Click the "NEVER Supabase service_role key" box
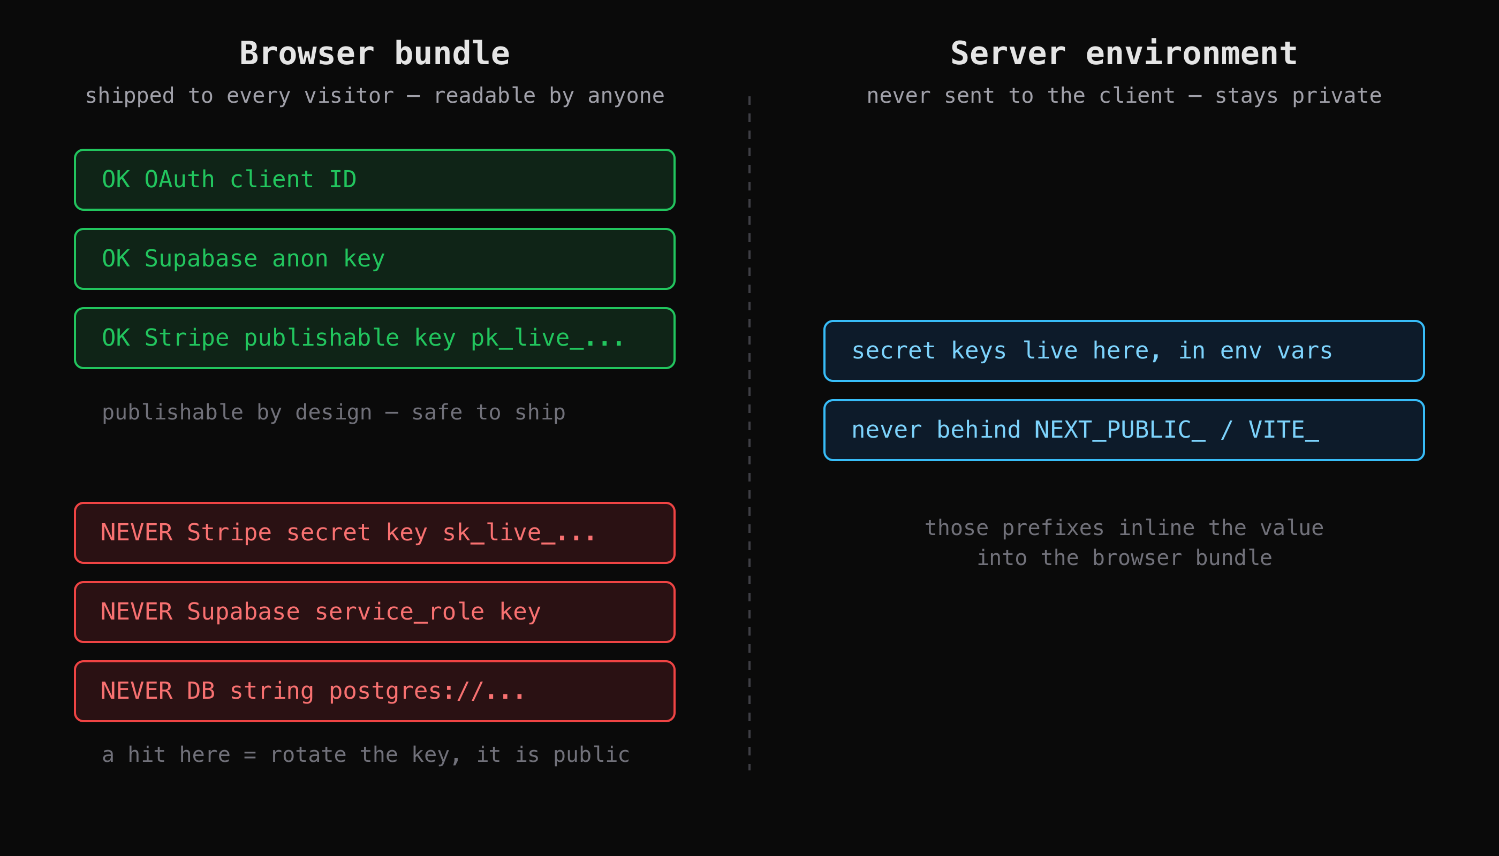Viewport: 1499px width, 856px height. (x=375, y=612)
